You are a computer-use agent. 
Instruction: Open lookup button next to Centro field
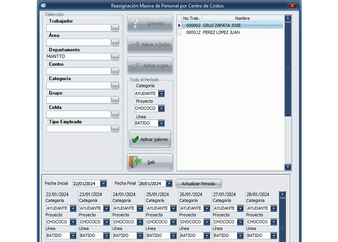[115, 71]
